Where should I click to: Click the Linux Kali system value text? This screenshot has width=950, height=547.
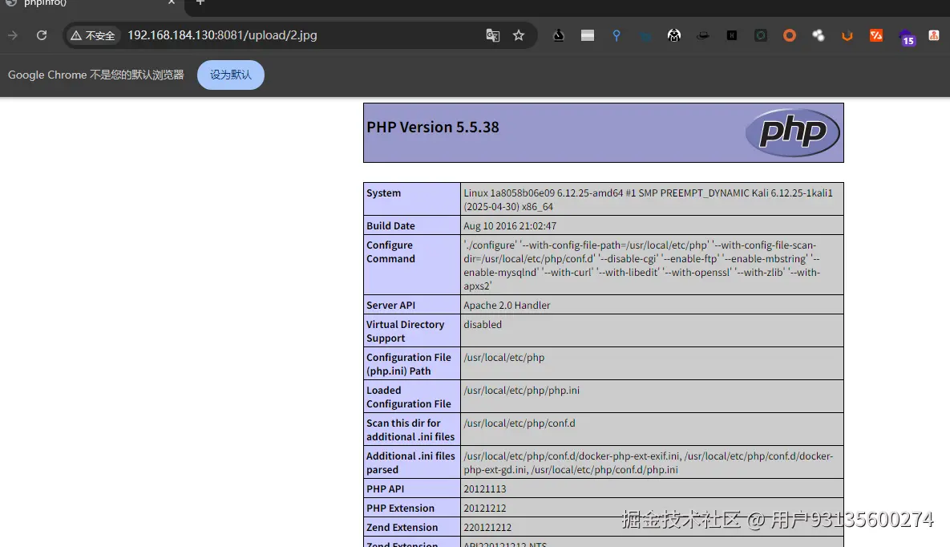[649, 200]
